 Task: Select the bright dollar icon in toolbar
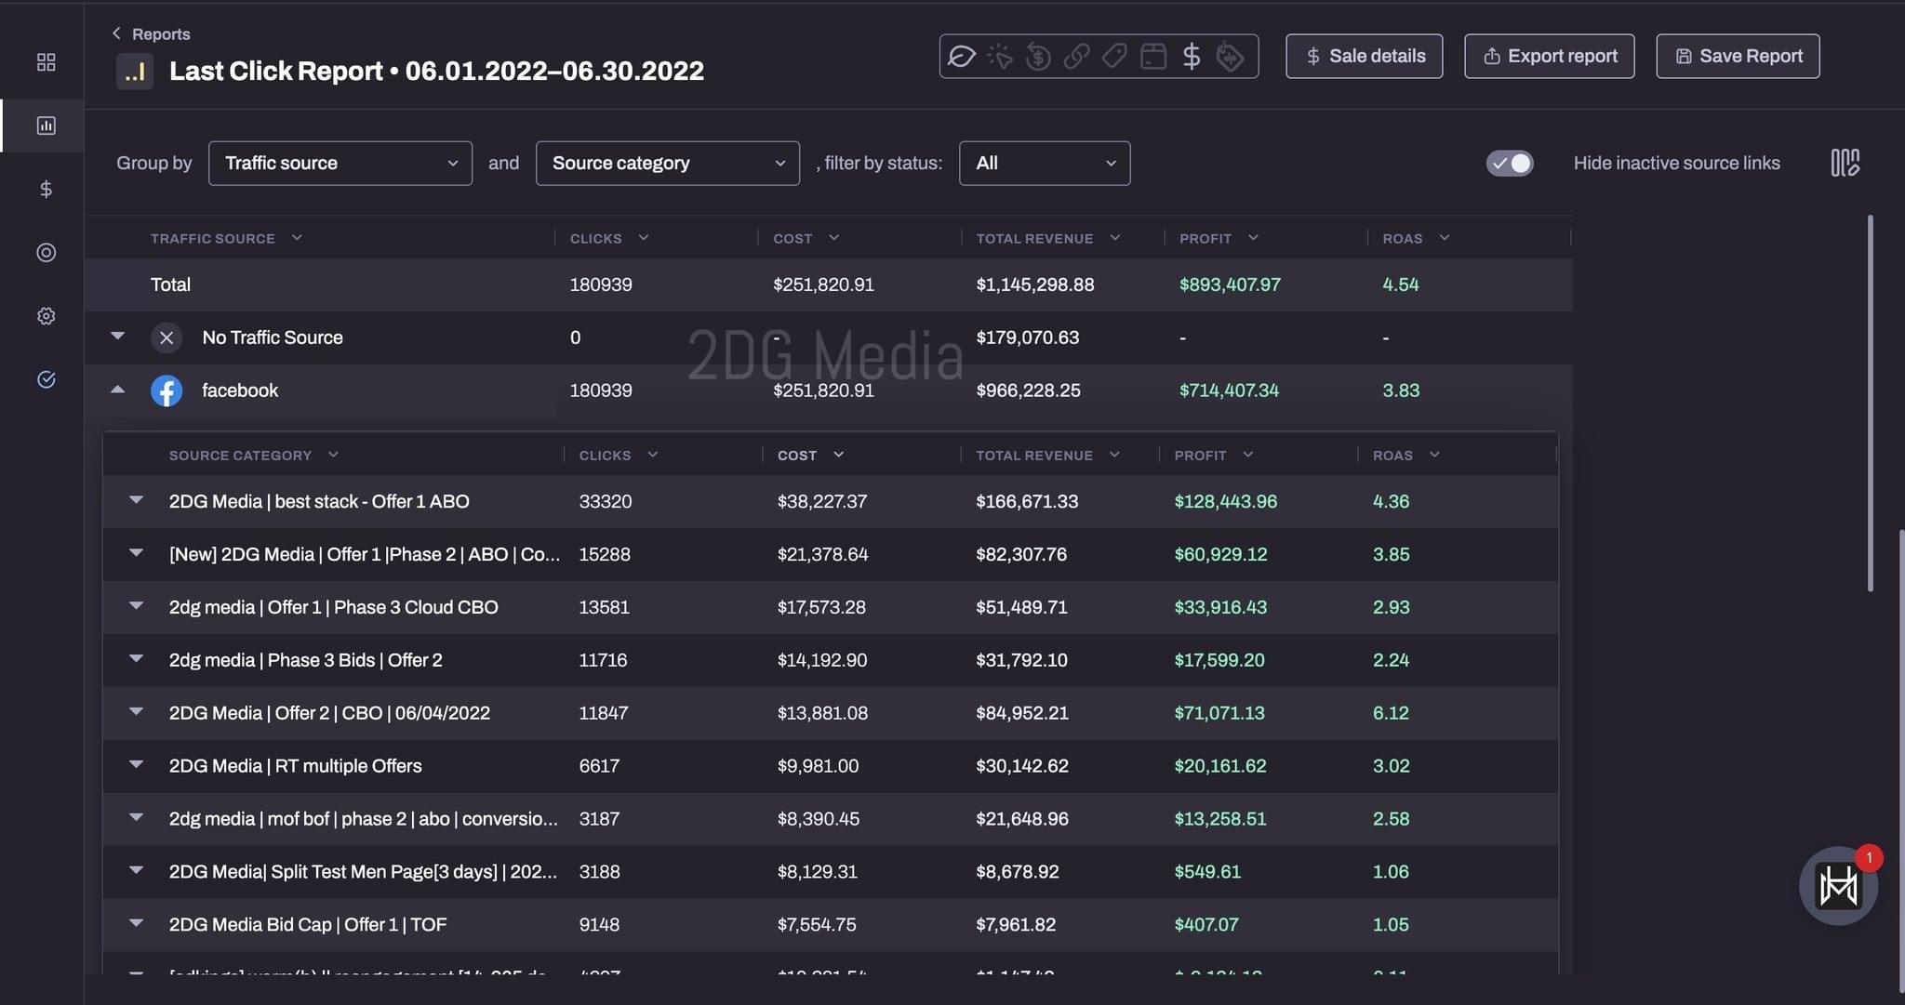[x=1192, y=57]
